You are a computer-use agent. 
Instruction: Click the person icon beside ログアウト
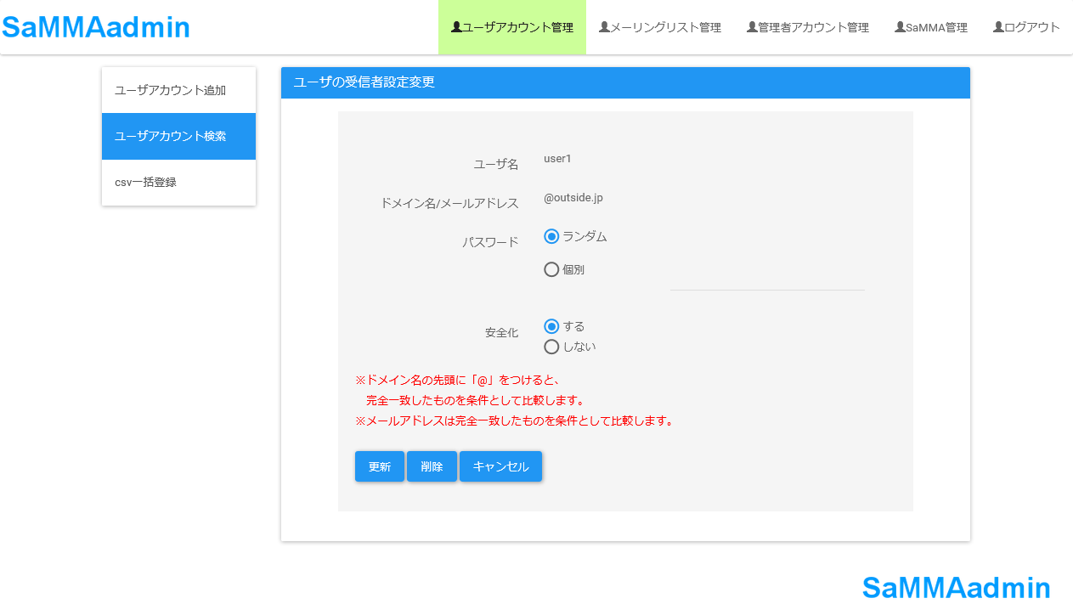point(998,27)
